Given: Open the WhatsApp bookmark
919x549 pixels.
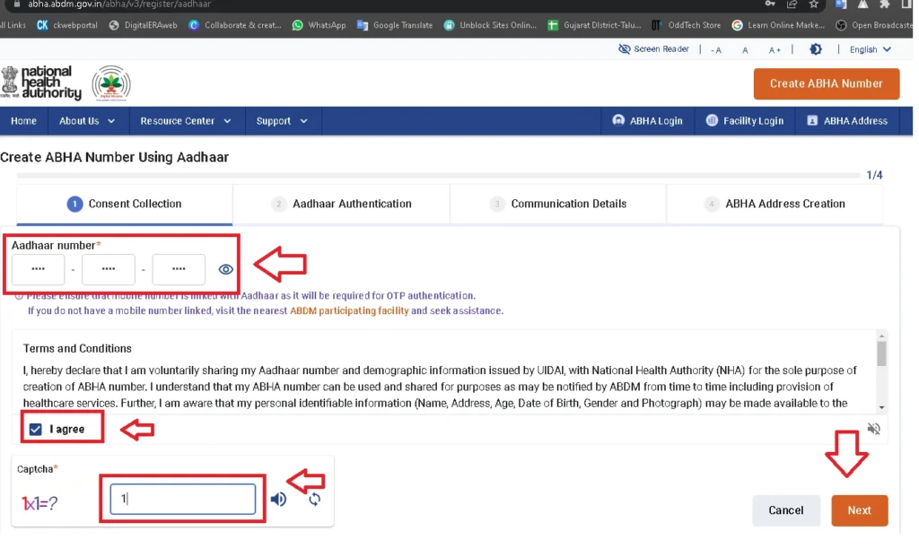Looking at the screenshot, I should (x=319, y=25).
